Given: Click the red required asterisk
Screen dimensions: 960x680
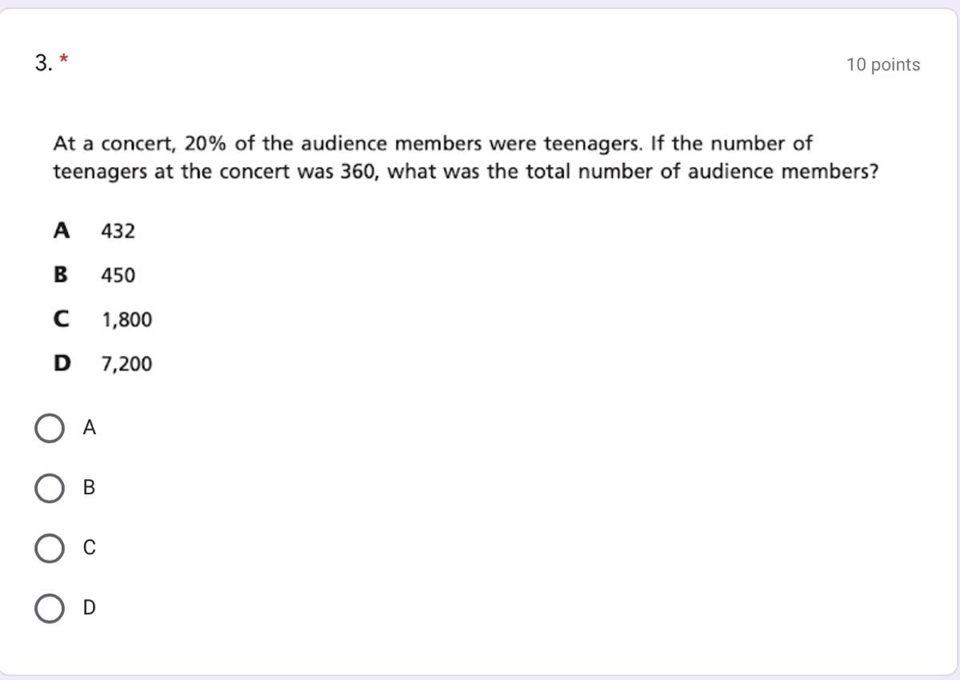Looking at the screenshot, I should point(64,60).
